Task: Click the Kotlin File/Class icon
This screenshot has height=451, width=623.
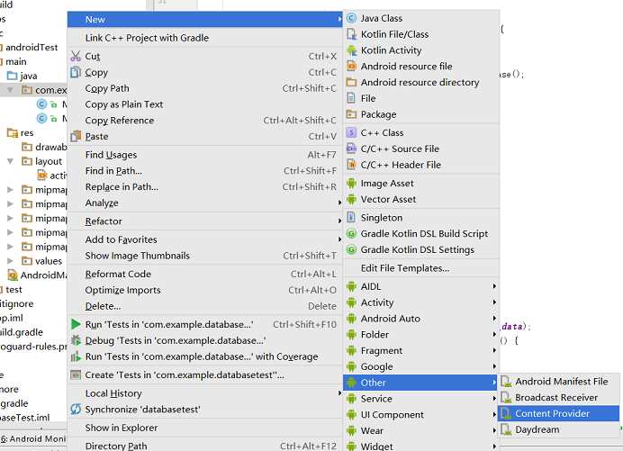Action: click(x=351, y=34)
